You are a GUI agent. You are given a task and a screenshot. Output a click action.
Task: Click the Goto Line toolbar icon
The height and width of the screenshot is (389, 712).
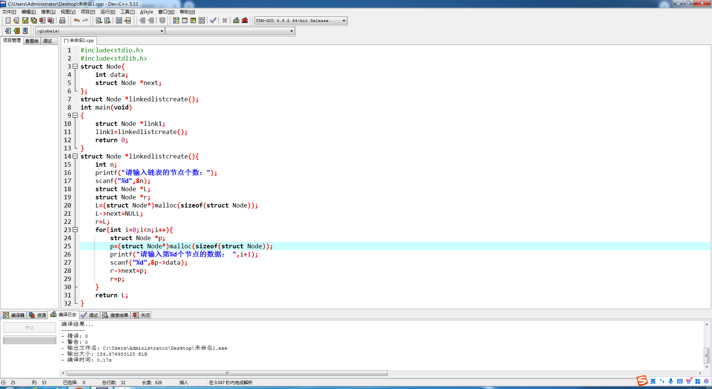128,20
